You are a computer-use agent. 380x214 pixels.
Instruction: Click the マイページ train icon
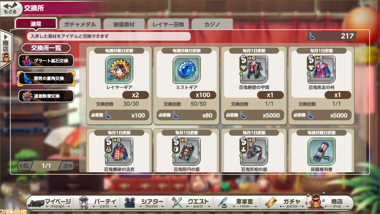click(x=36, y=203)
